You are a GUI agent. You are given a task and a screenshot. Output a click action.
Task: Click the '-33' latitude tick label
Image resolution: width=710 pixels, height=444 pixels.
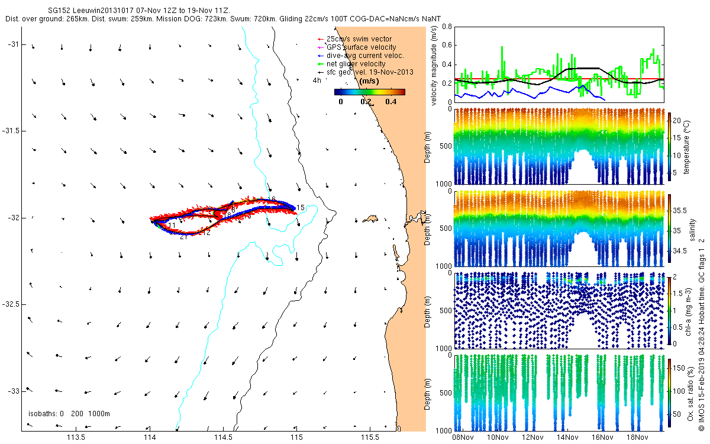click(x=15, y=391)
